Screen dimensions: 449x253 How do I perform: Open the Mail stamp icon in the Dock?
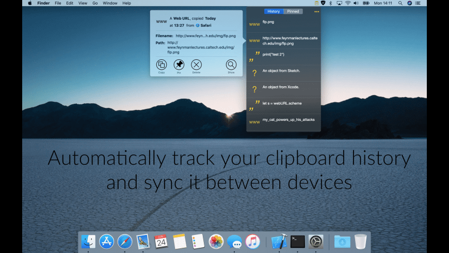click(143, 242)
